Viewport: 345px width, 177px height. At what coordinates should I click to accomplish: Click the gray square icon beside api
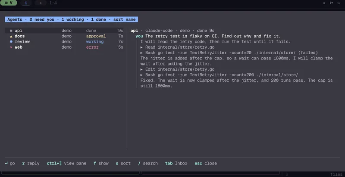pyautogui.click(x=11, y=31)
